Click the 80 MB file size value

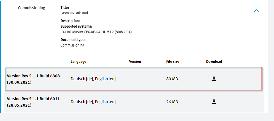click(x=172, y=79)
